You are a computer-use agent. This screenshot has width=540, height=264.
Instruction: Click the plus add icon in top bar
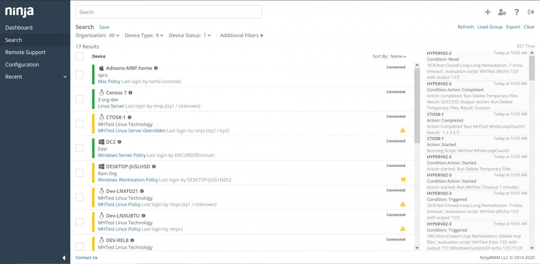coord(487,12)
